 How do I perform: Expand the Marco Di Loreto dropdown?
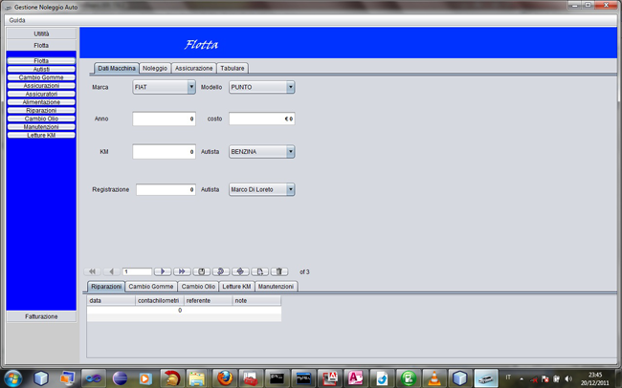[290, 189]
